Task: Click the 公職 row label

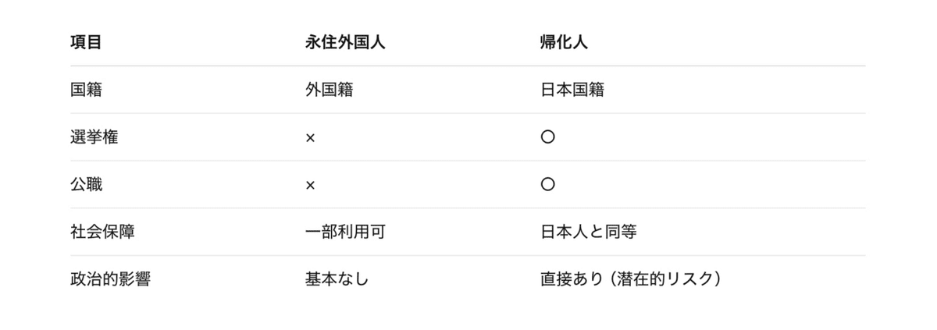Action: [86, 185]
